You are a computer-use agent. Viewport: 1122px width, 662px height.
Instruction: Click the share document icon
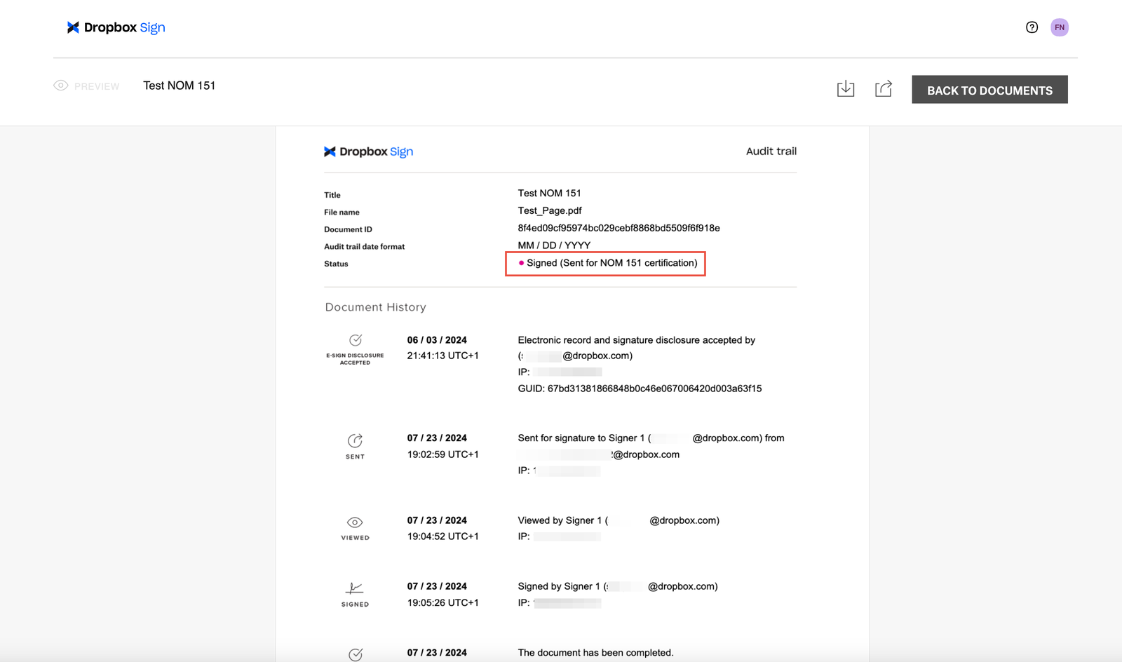[883, 88]
